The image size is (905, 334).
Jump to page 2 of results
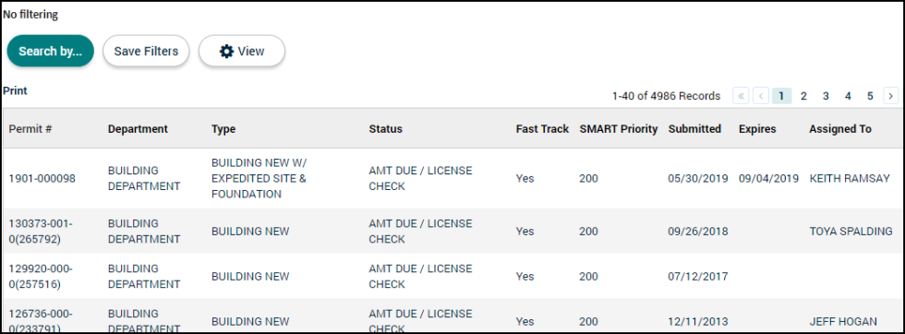803,96
